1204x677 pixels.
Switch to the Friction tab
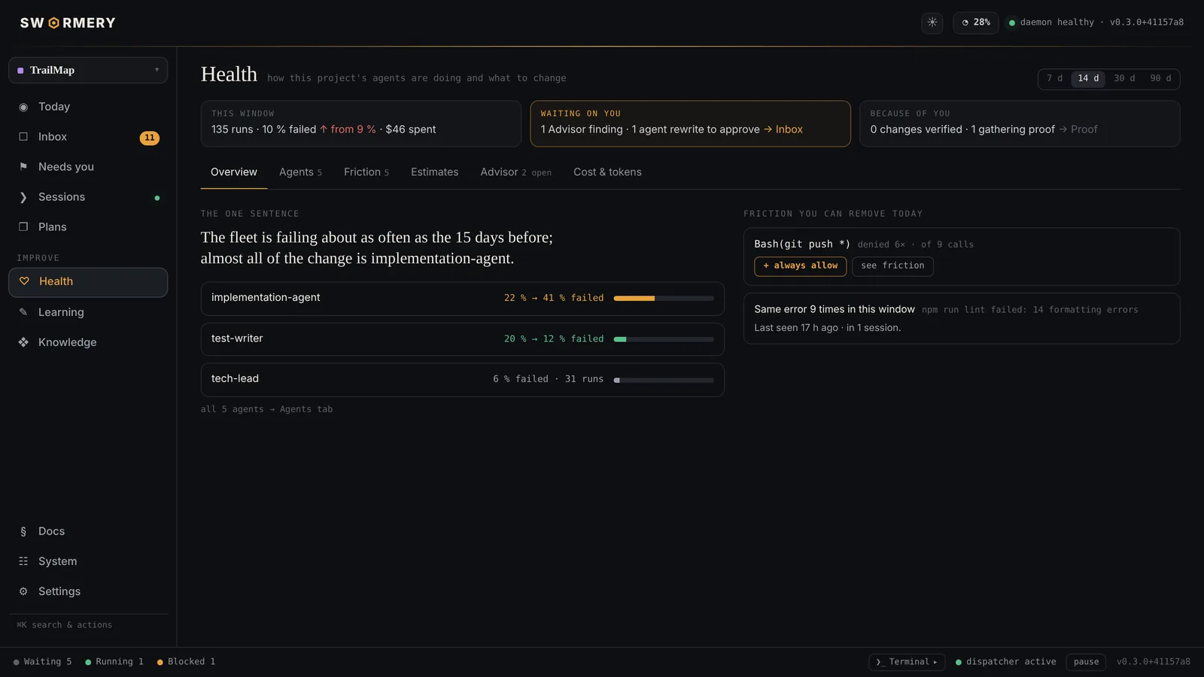(366, 172)
